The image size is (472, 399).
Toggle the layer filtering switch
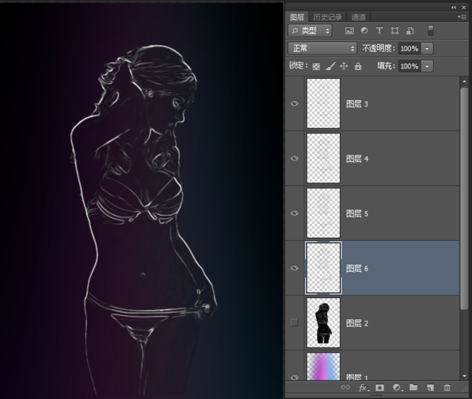(430, 31)
